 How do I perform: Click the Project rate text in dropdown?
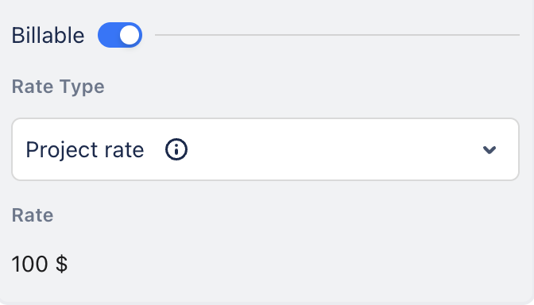[85, 150]
